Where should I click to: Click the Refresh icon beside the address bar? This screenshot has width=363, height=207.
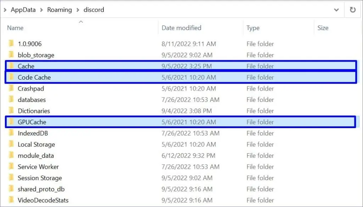click(353, 10)
